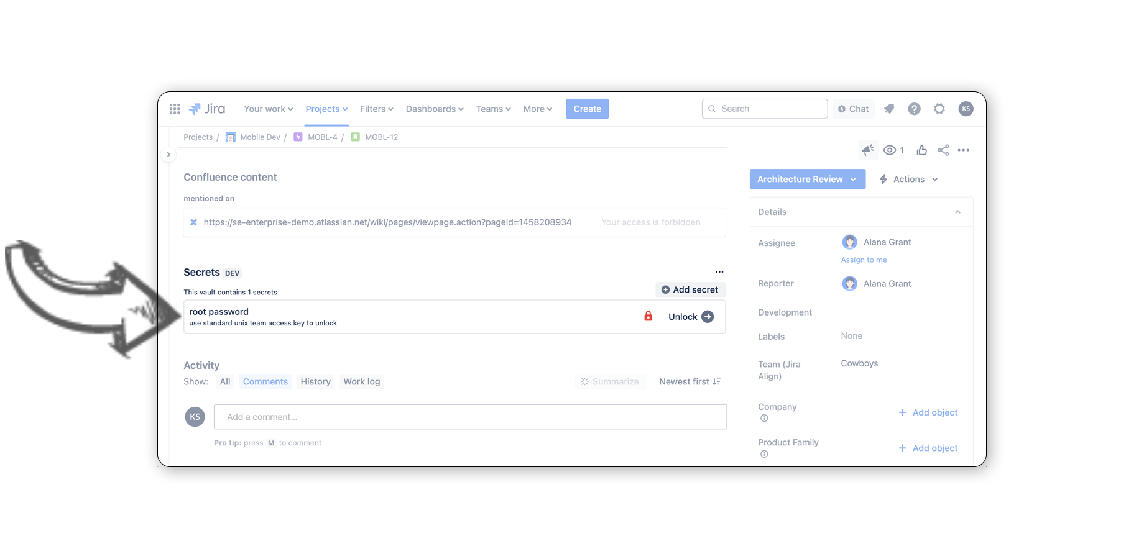1144x559 pixels.
Task: Click the Confluence icon beside the wiki link
Action: (x=193, y=222)
